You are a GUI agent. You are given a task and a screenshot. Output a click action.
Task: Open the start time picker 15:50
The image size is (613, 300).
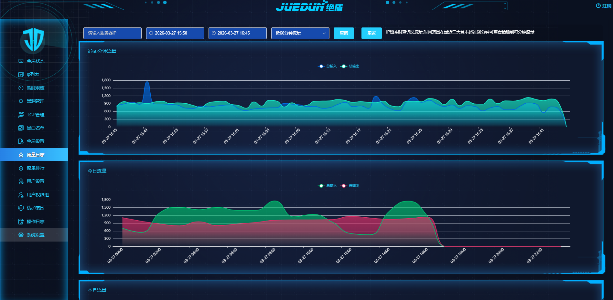tap(175, 33)
